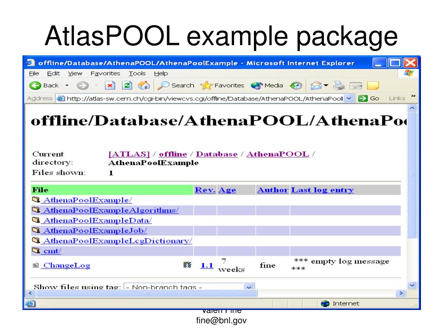This screenshot has height=332, width=443.
Task: Sort by Last log entry header
Action: pos(322,190)
